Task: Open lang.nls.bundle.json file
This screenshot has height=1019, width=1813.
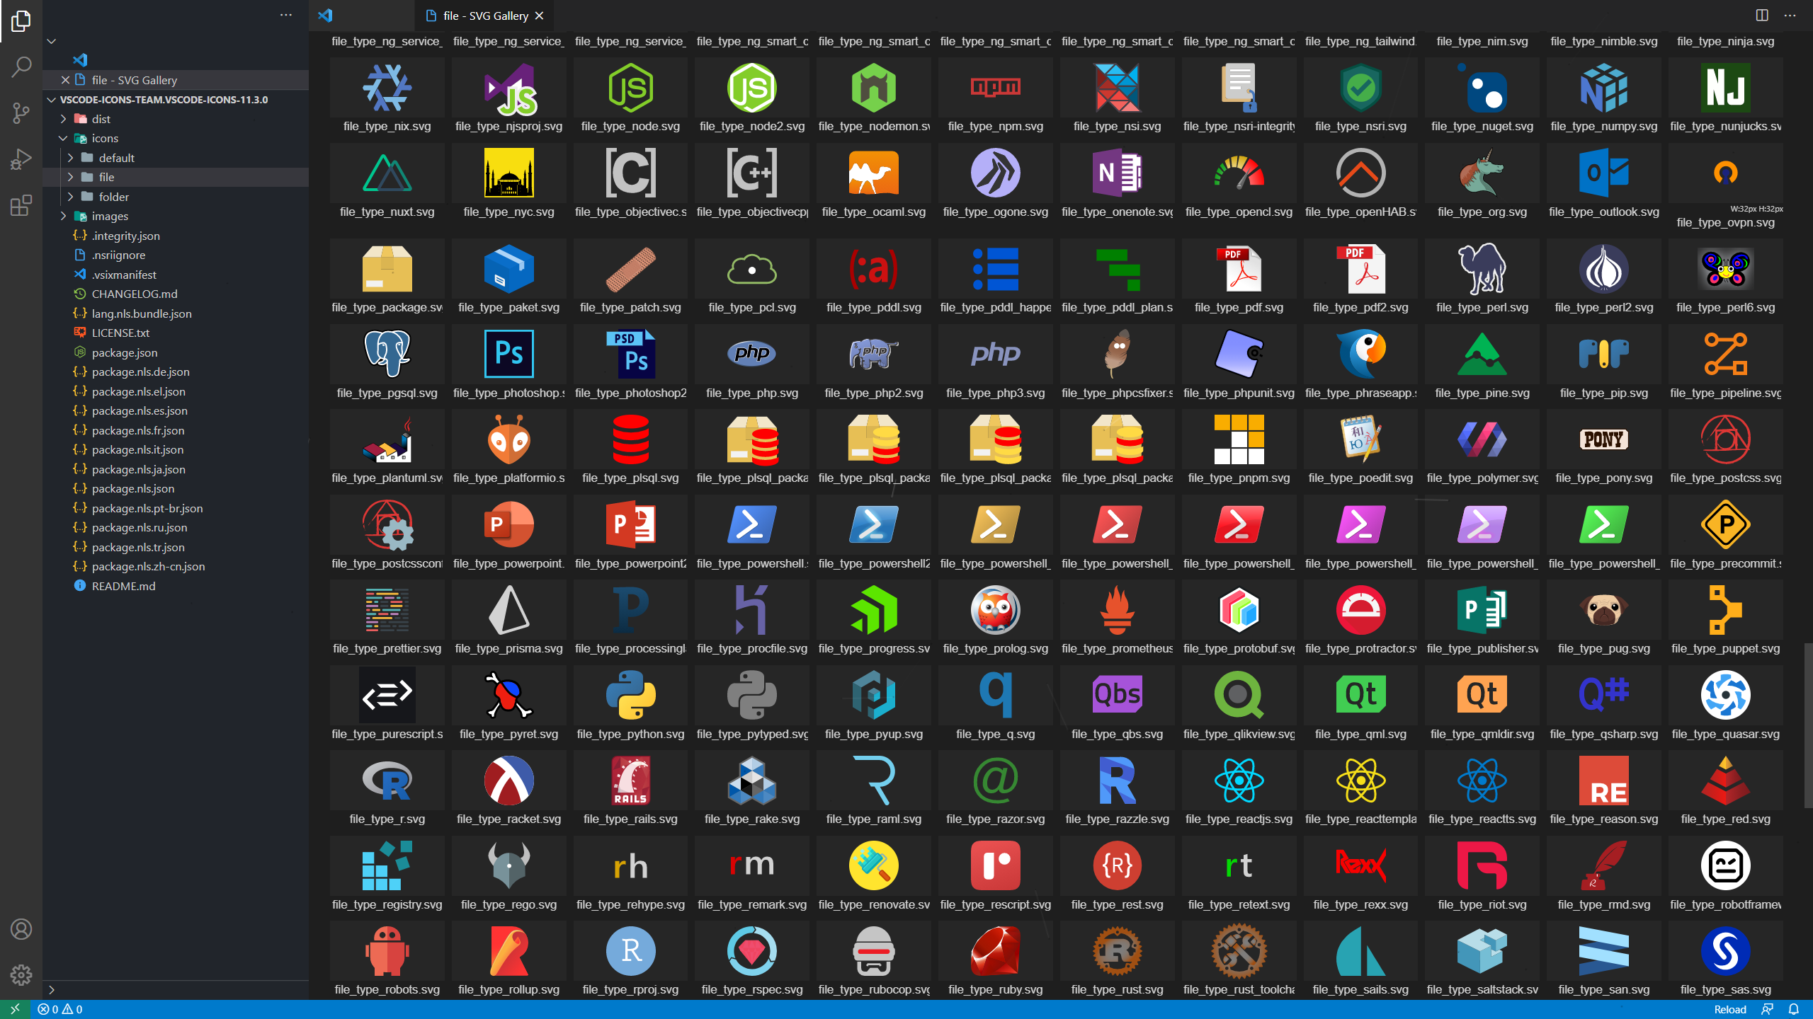Action: (142, 313)
